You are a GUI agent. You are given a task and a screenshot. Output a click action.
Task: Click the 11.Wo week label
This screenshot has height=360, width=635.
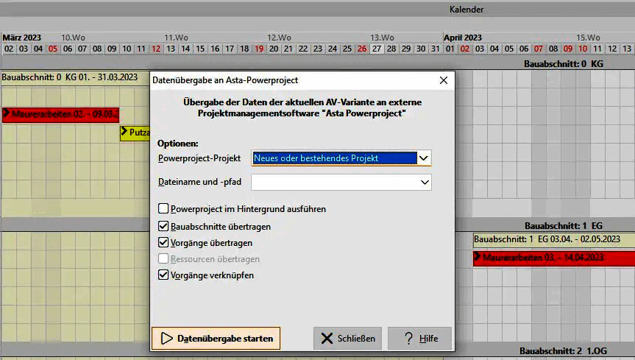[176, 38]
